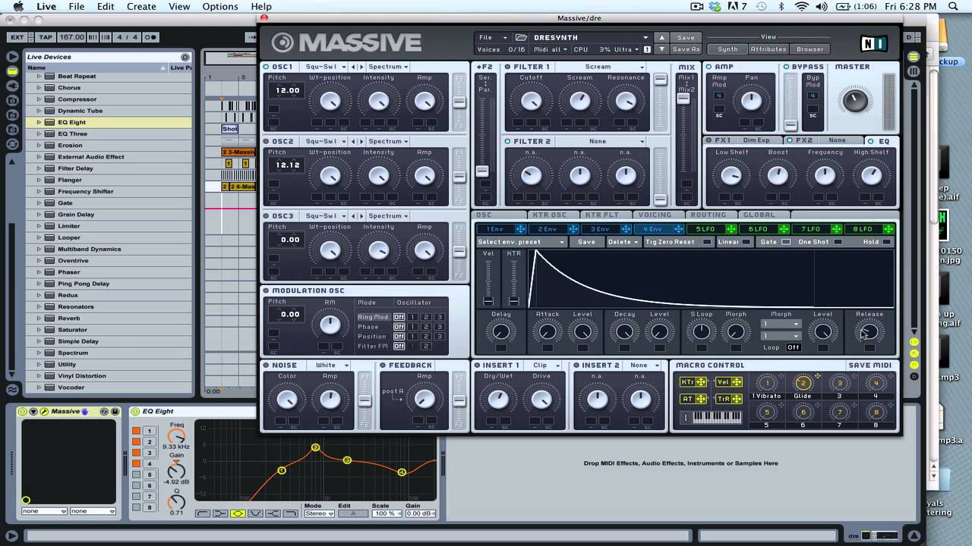Toggle the OSC3 power button
The image size is (972, 546).
pyautogui.click(x=267, y=216)
